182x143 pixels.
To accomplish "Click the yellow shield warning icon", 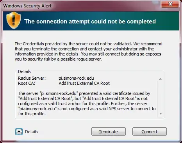I will (14, 20).
